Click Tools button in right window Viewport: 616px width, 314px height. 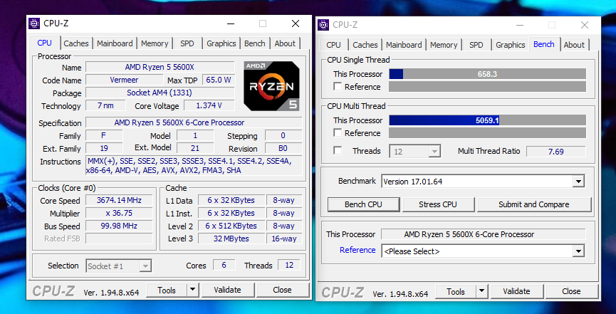[x=456, y=292]
